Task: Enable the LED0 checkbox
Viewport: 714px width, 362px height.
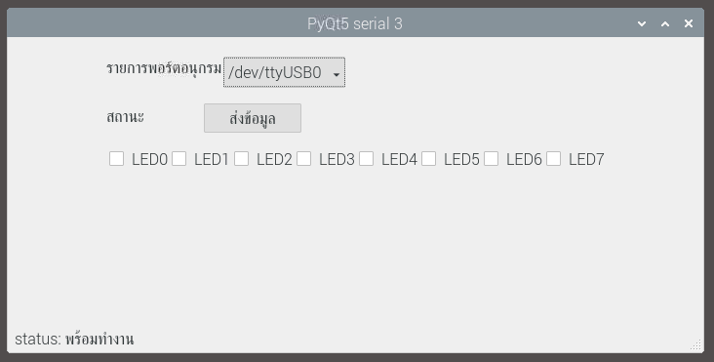Action: pos(117,159)
